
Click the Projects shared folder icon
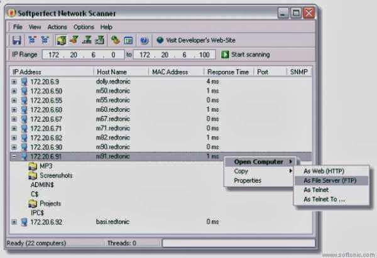click(x=33, y=203)
